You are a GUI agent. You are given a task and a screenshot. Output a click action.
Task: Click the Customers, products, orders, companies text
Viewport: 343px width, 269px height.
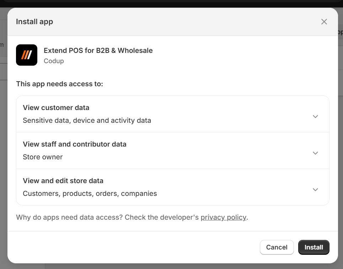pos(90,194)
